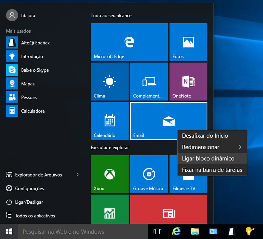
Task: Choose Fixar na barra de tarefas
Action: tap(212, 170)
